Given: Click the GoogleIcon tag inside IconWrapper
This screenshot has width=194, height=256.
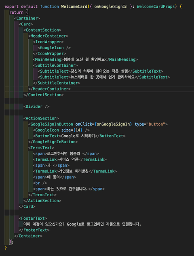Looking at the screenshot, I should (x=54, y=48).
